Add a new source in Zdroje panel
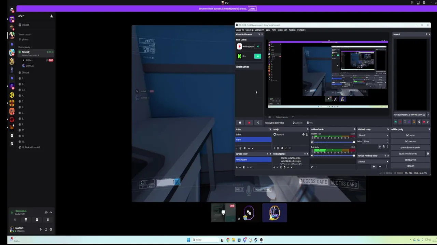The image size is (437, 245). [x=274, y=148]
